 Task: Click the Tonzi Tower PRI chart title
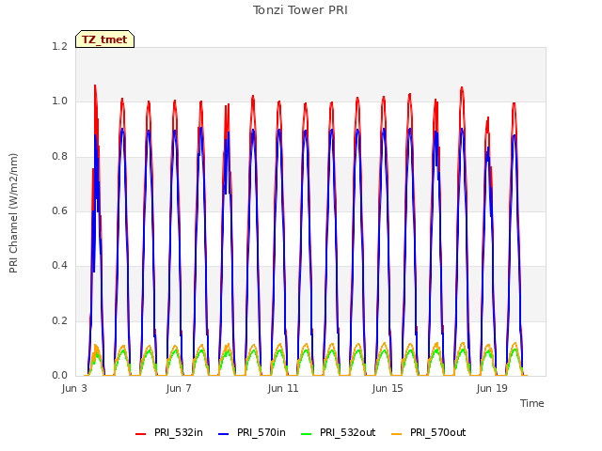(300, 10)
